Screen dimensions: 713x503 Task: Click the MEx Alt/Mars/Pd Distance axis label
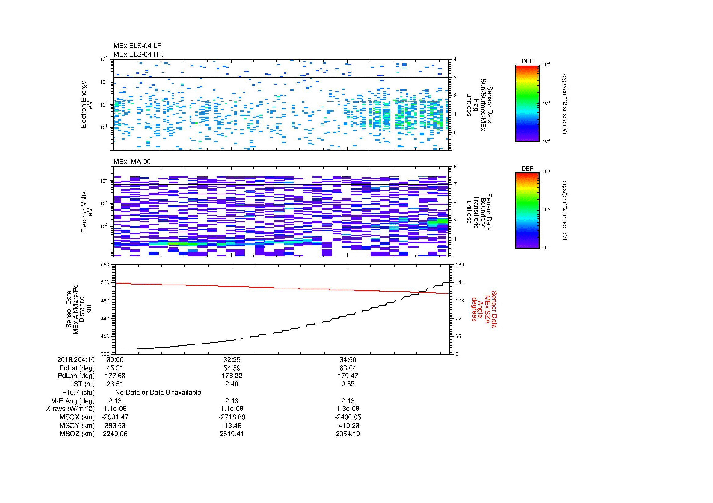78,309
